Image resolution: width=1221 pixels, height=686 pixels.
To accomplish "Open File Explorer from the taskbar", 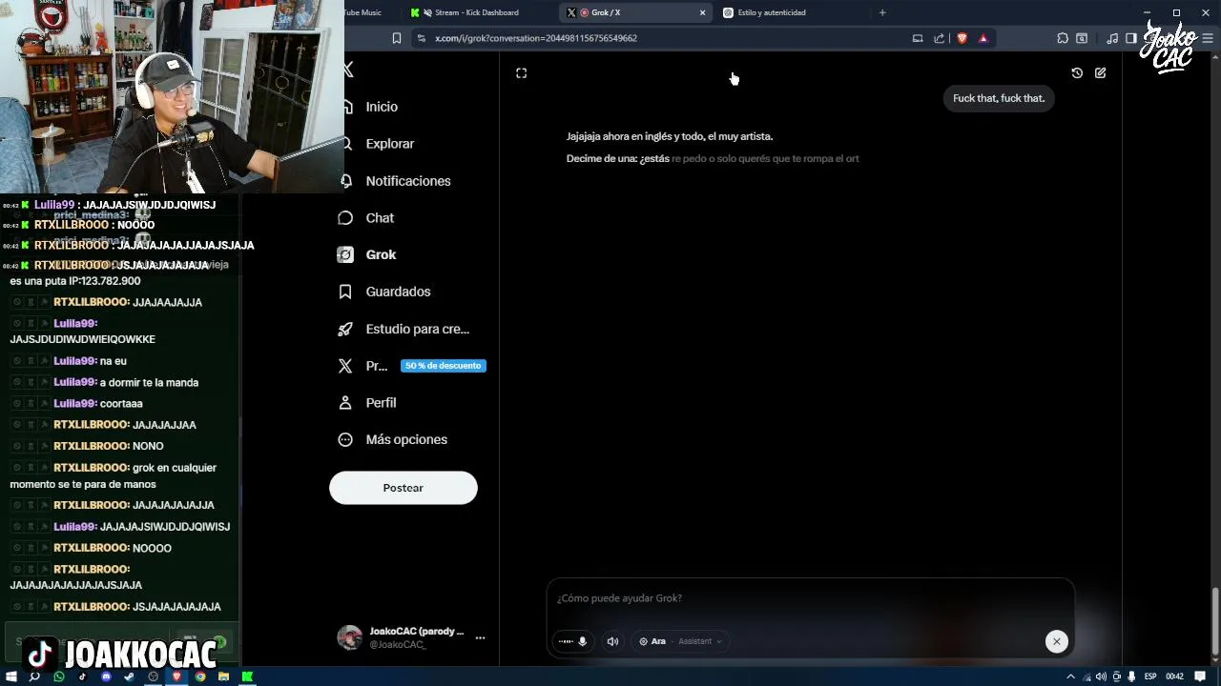I will [x=223, y=676].
